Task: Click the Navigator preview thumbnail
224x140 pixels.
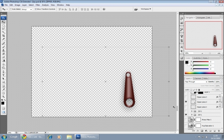Action: 203,35
